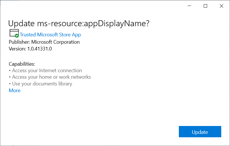Click the Update button
This screenshot has height=146, width=230.
pos(200,132)
